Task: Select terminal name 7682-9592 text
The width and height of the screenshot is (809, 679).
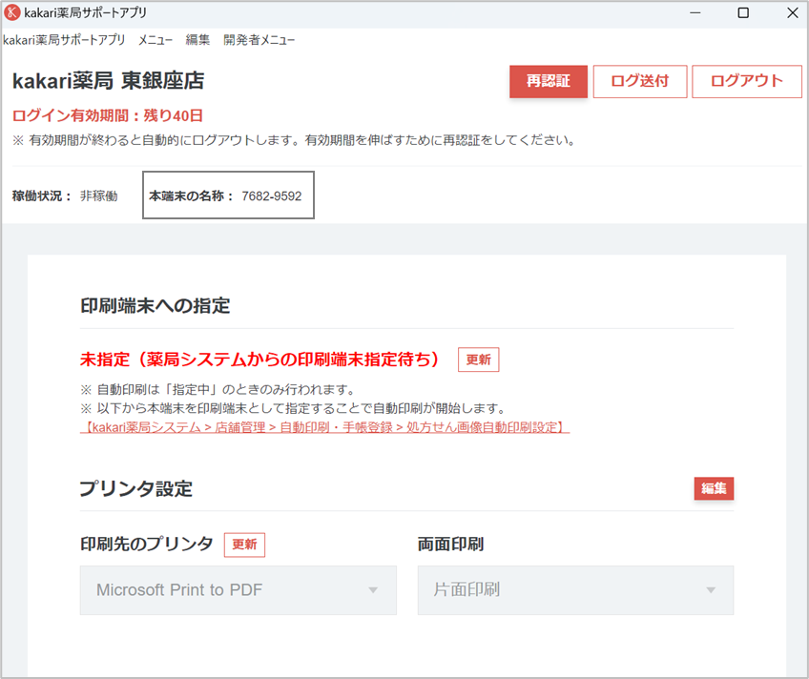Action: (x=271, y=195)
